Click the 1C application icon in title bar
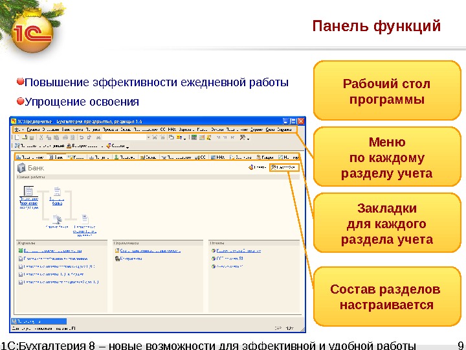Screen dimensions: 466x350 [x=14, y=121]
